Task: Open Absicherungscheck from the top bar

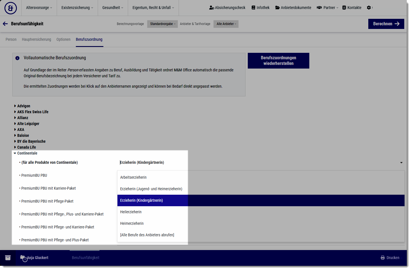Action: coord(227,8)
